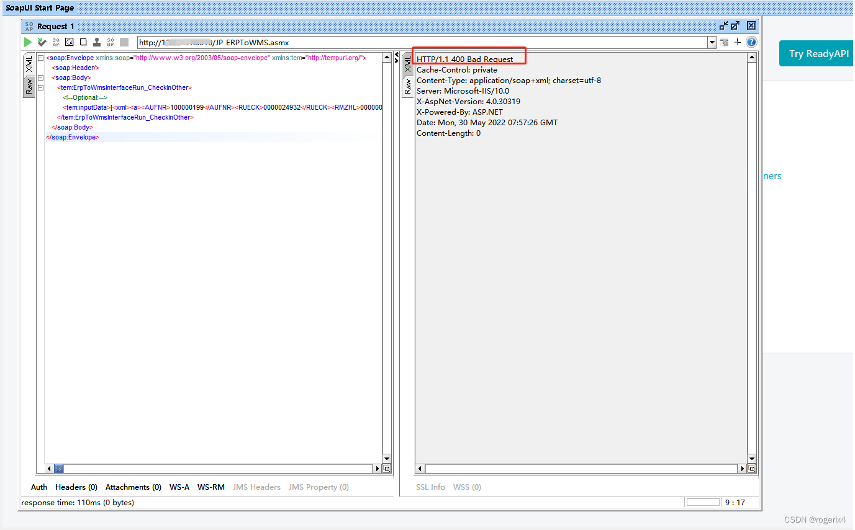Click the add-to-TestCase checkmark icon
Screen dimensions: 855x530
42,42
